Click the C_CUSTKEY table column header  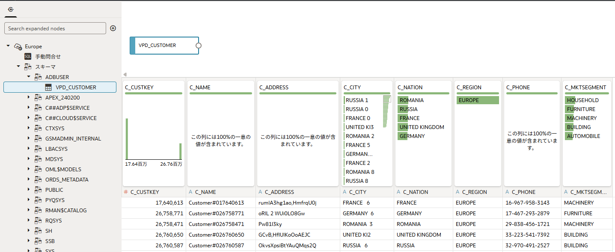(154, 192)
